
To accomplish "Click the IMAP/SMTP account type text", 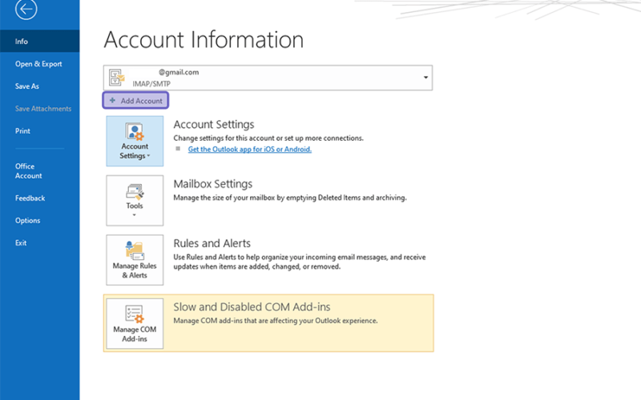I will click(x=151, y=84).
